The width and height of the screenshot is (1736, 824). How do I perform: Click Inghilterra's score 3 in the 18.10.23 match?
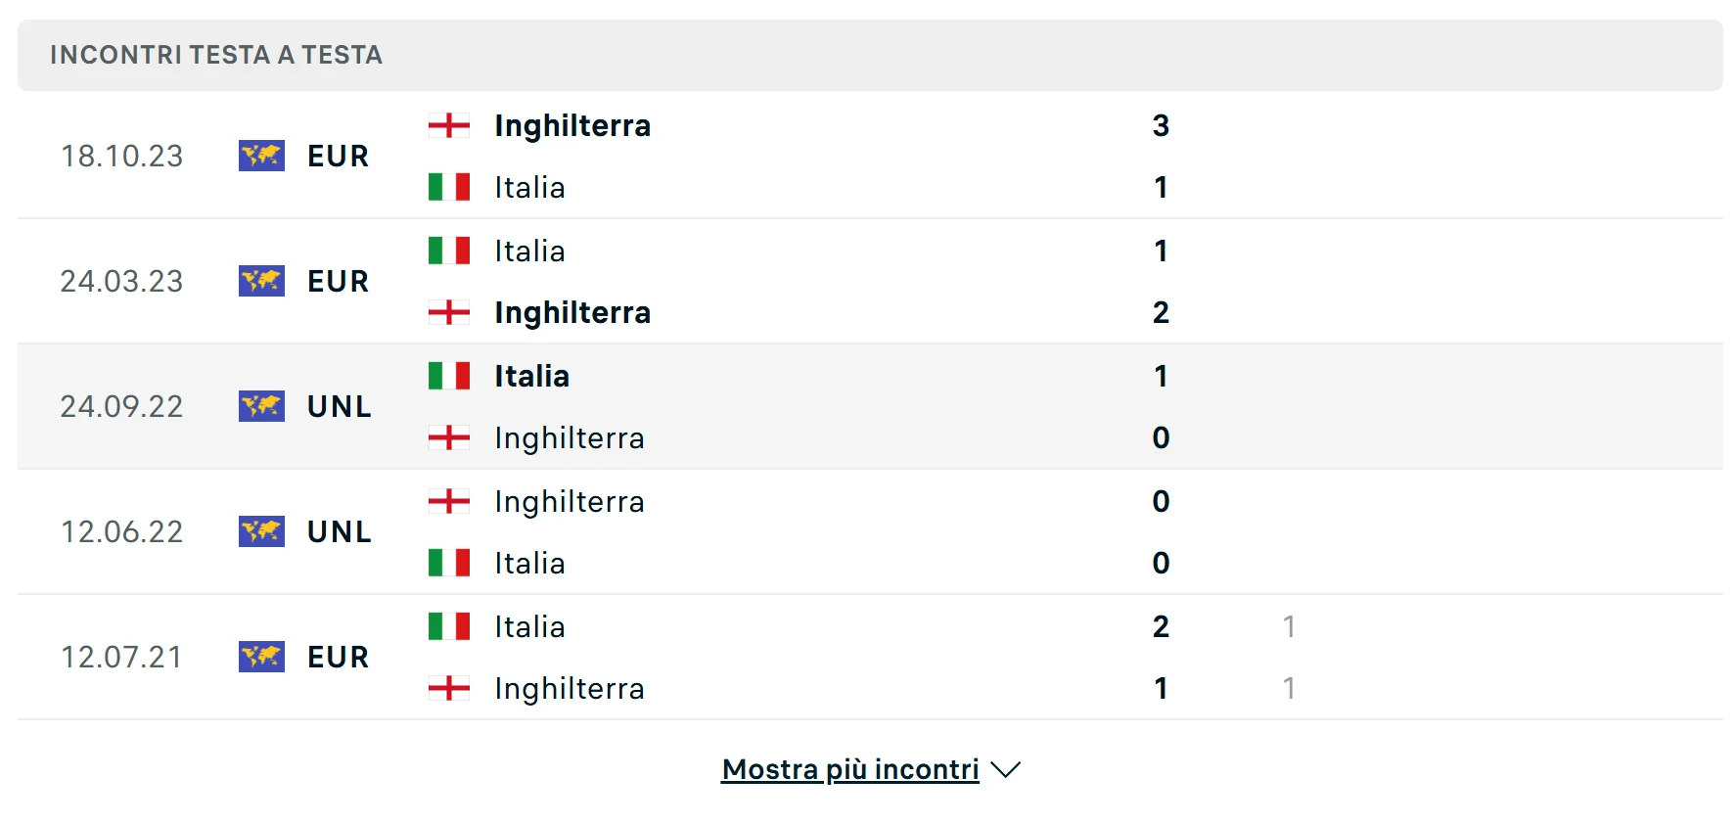pos(1161,125)
